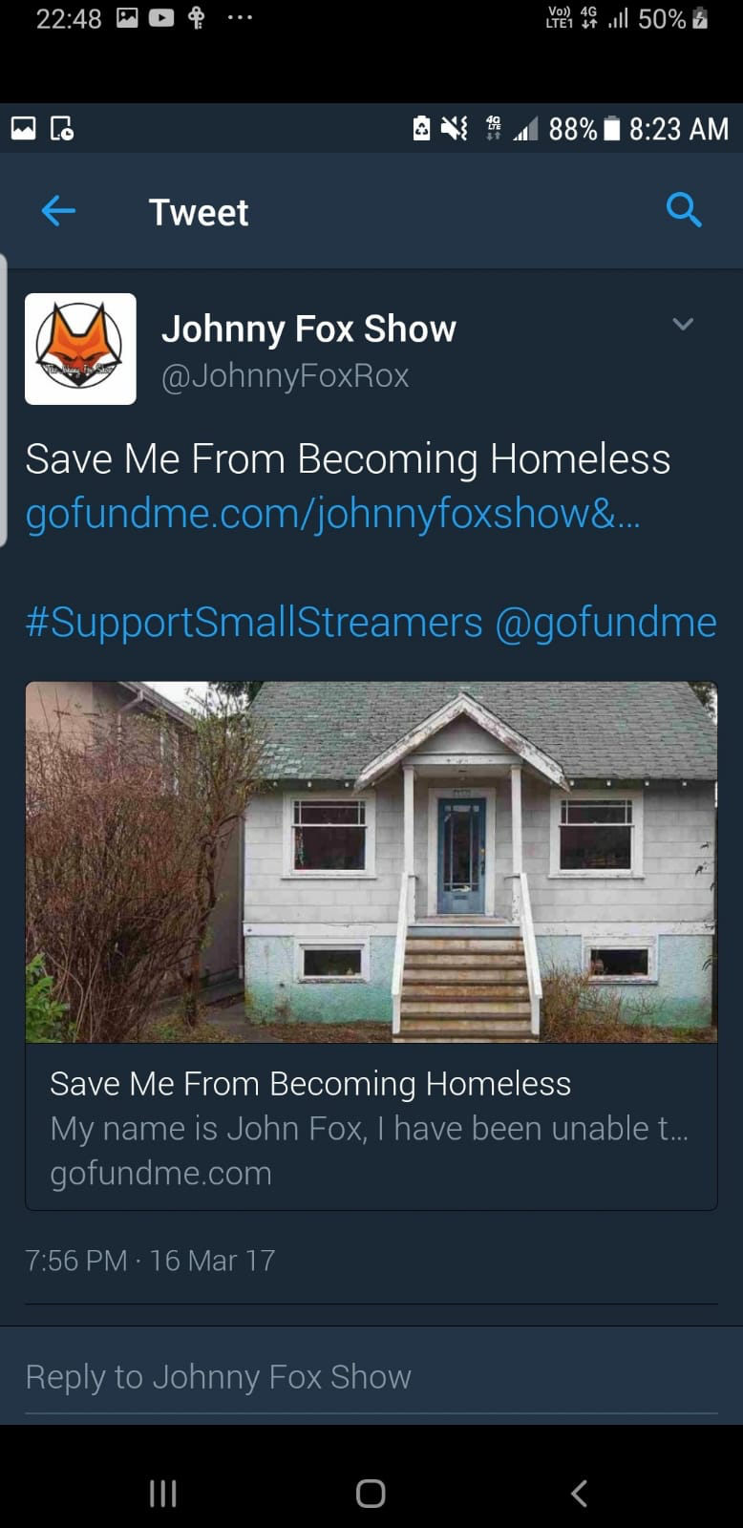Screen dimensions: 743x1528
Task: Tap the Johnny Fox Show display name
Action: 308,329
